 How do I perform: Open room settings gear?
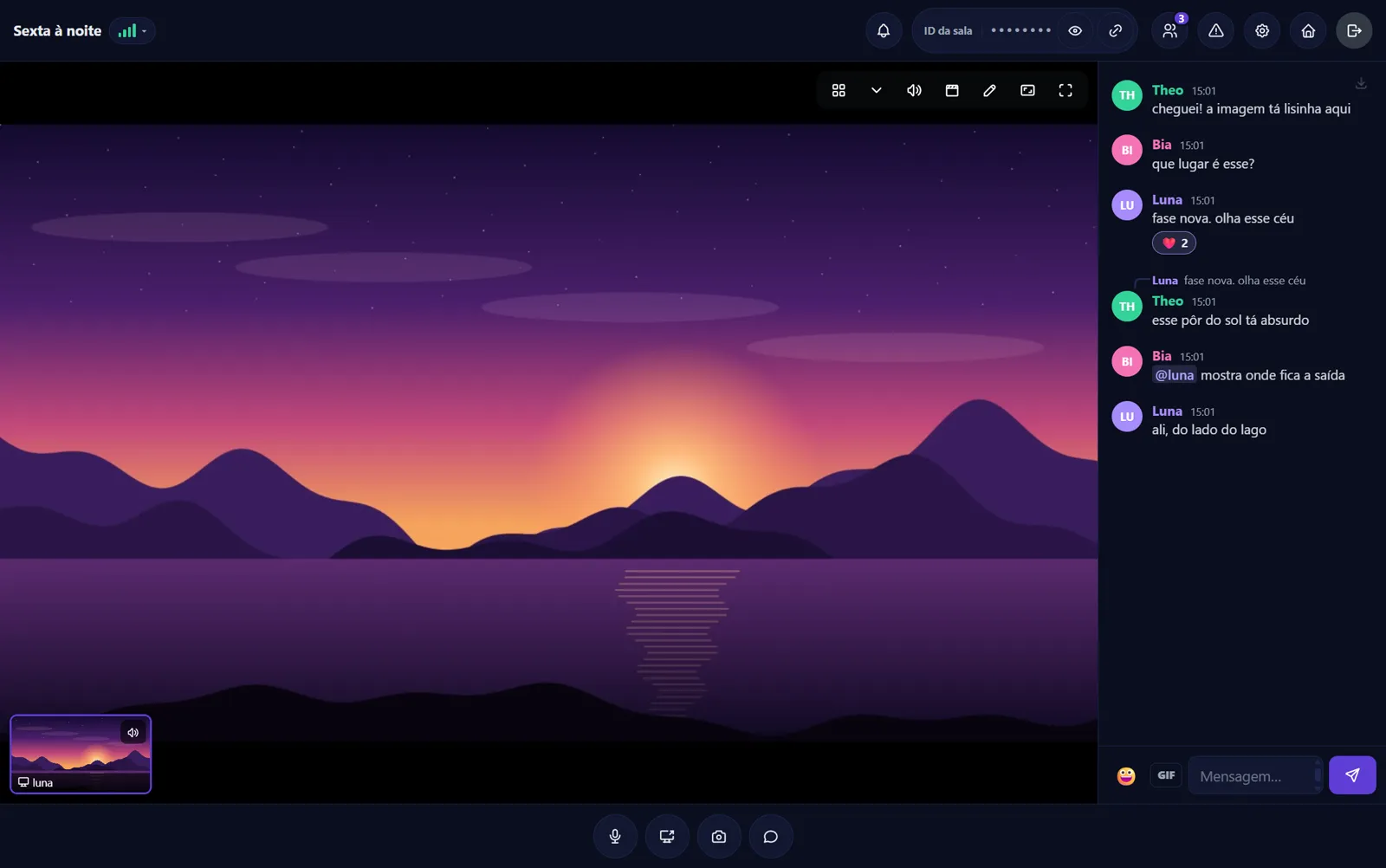coord(1262,31)
